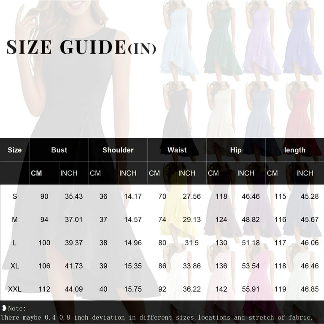Click waist cm value 70
The width and height of the screenshot is (324, 324).
[x=162, y=196]
